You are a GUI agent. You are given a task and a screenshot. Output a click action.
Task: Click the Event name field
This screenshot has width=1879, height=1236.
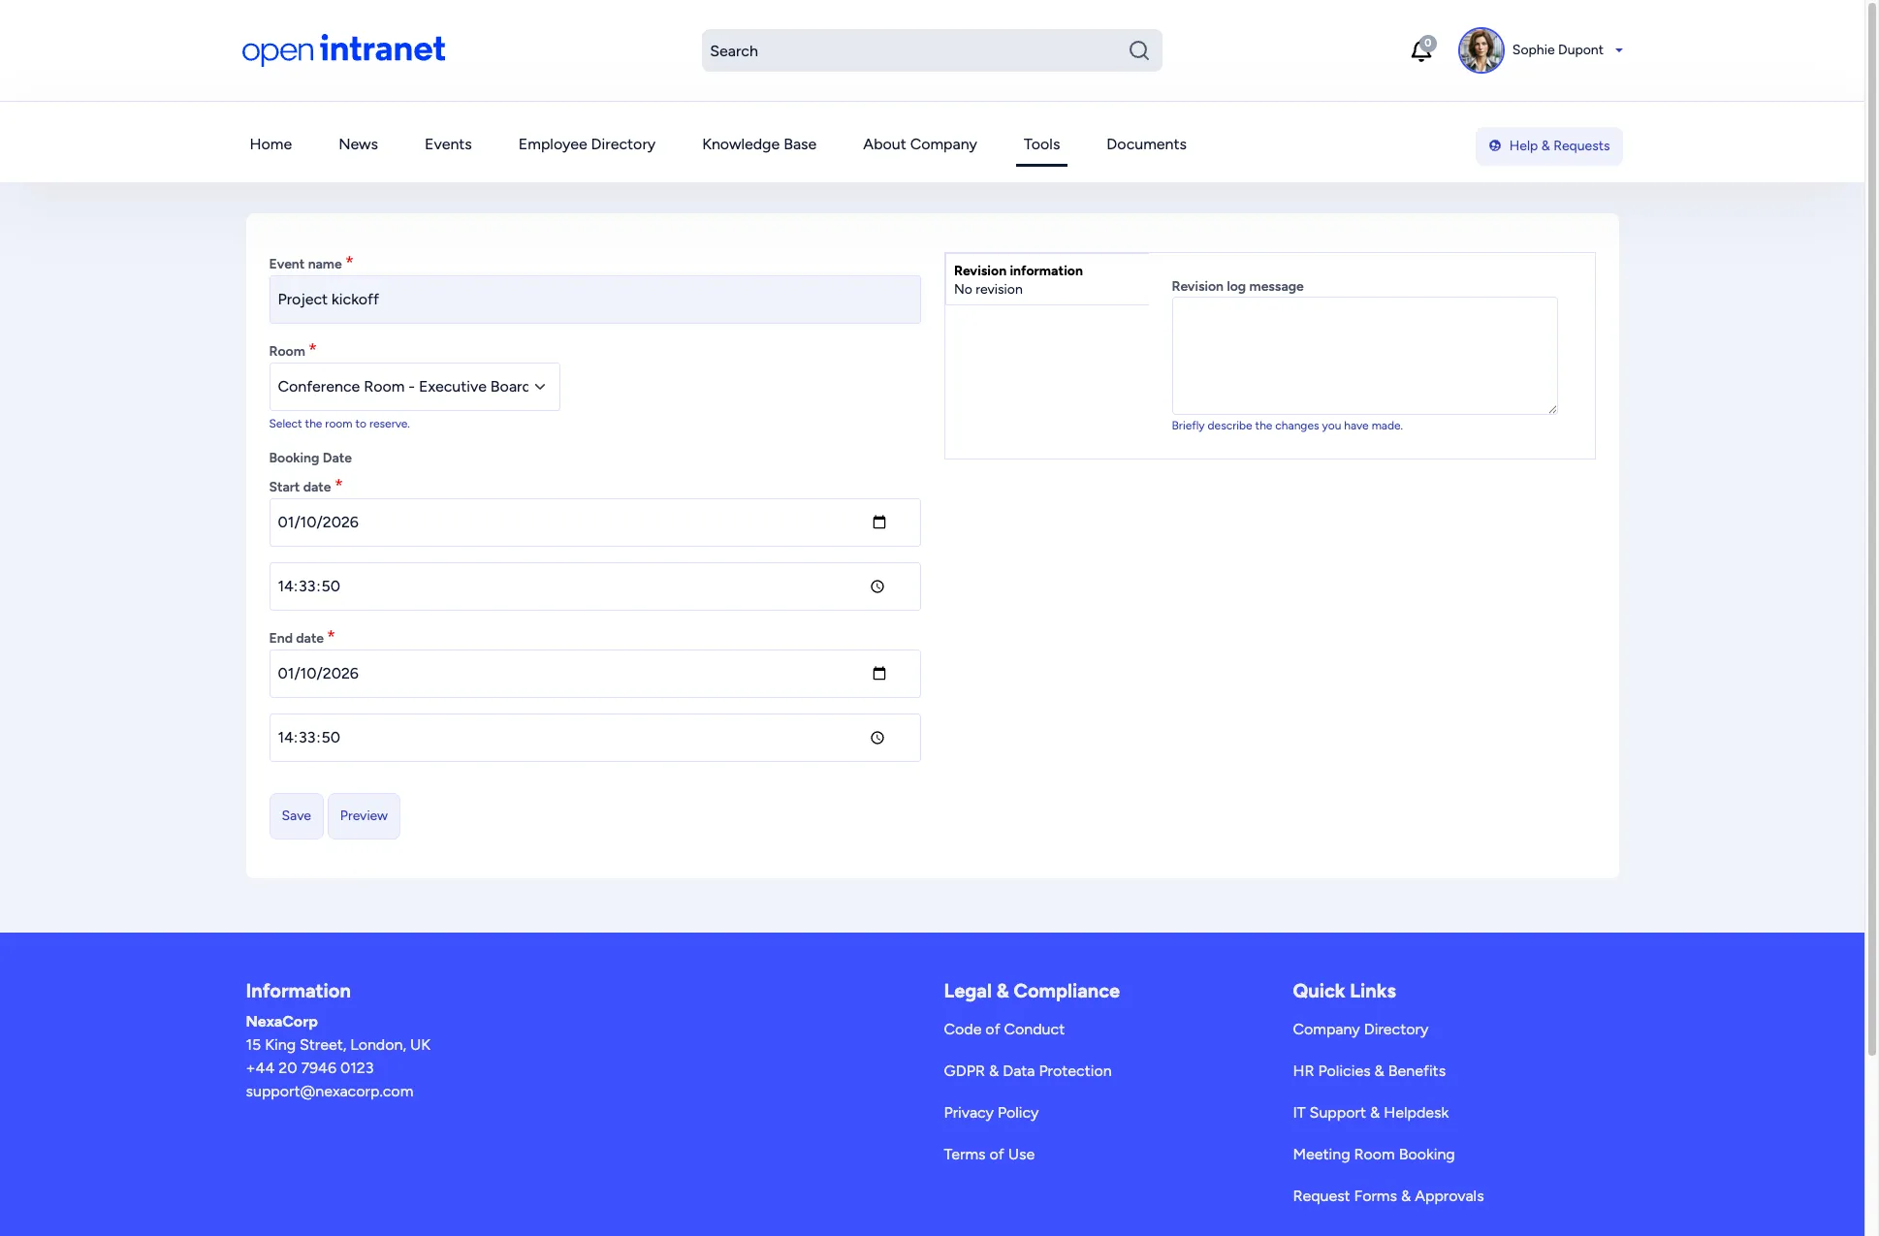[x=594, y=300]
